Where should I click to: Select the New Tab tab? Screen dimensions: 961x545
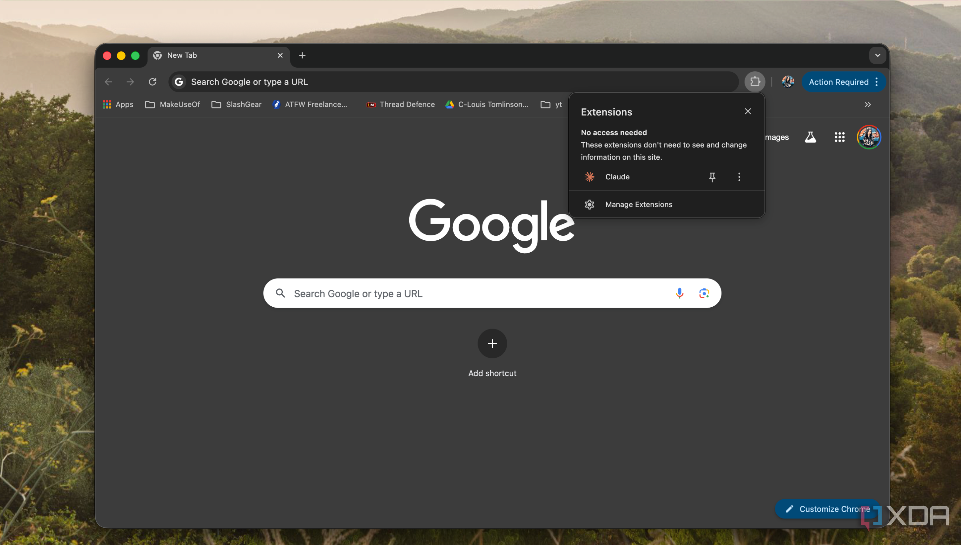coord(219,55)
